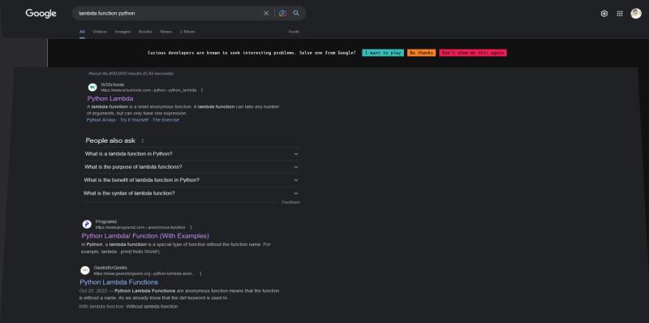Open the More search filters dropdown
Viewport: 649px width, 323px height.
pos(187,32)
